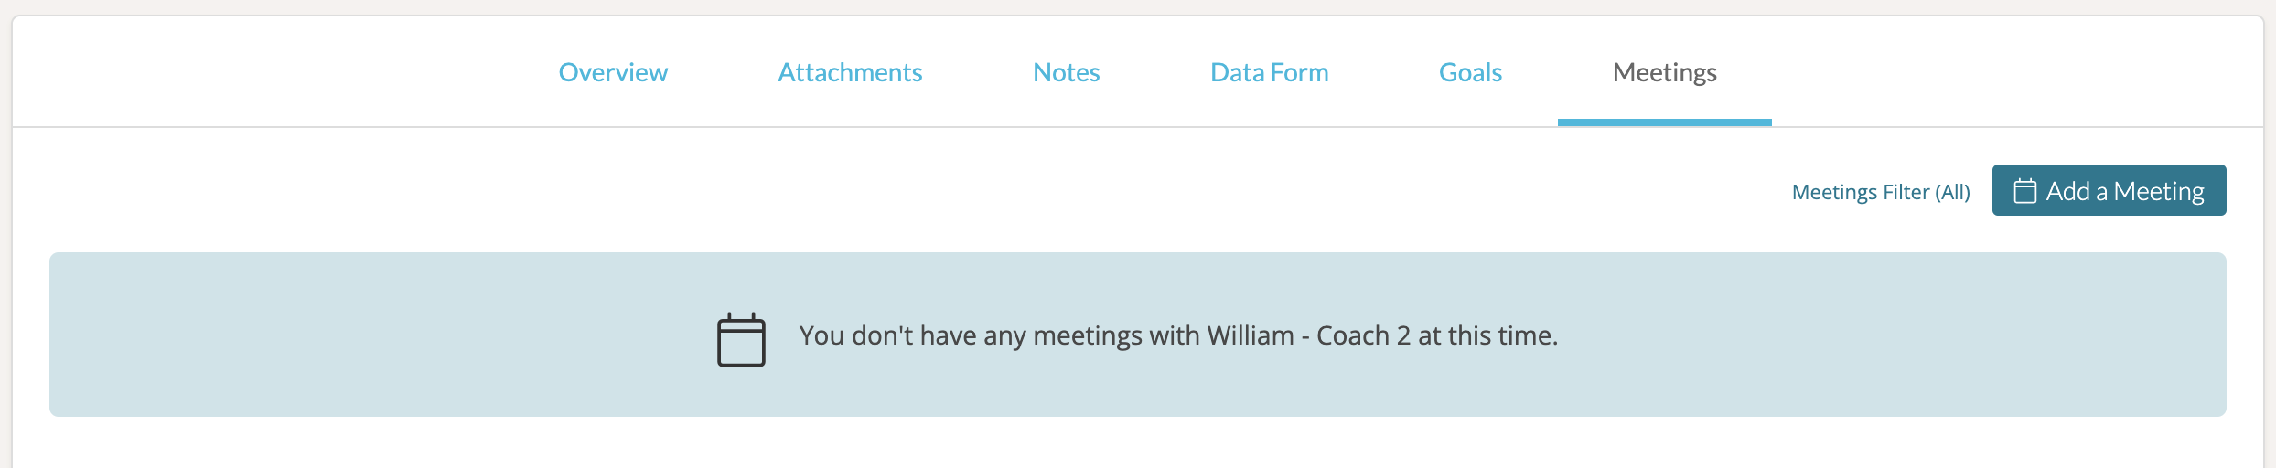Open the Data Form tab
Screen dimensions: 2276x468
(1269, 72)
